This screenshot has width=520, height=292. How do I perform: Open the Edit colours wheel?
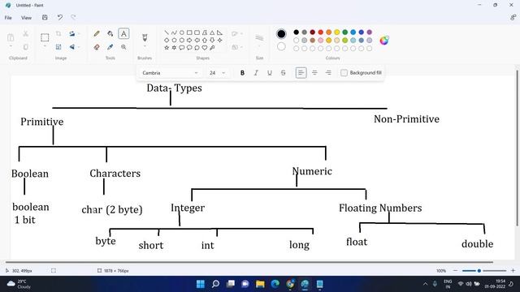[384, 41]
